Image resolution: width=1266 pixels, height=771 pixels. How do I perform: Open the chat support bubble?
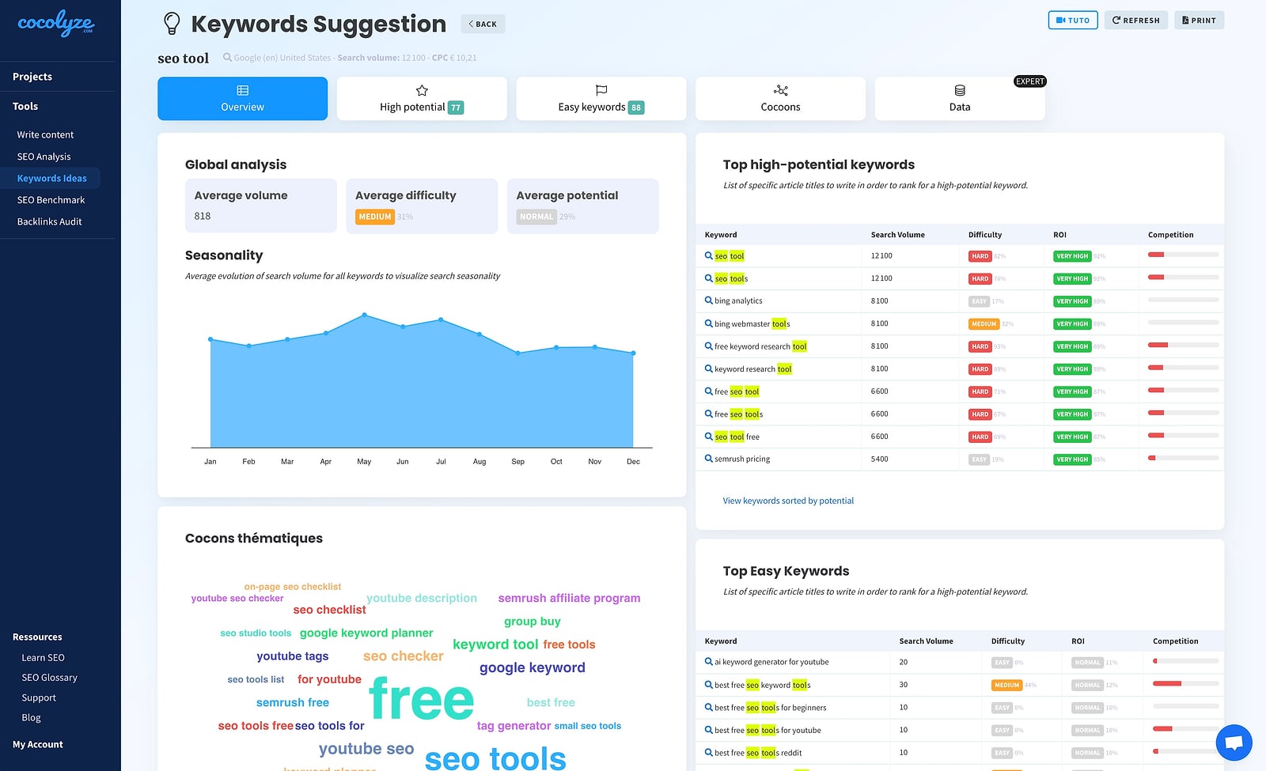tap(1234, 743)
